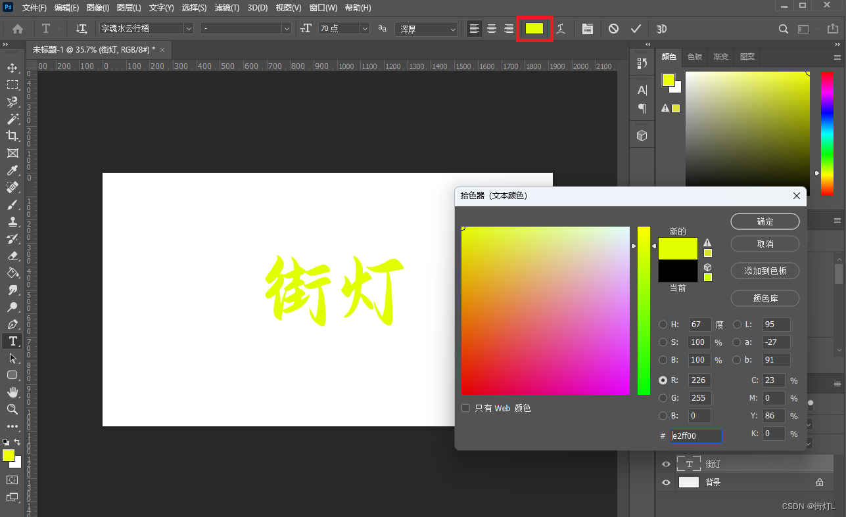Center the text
The height and width of the screenshot is (517, 846).
491,29
